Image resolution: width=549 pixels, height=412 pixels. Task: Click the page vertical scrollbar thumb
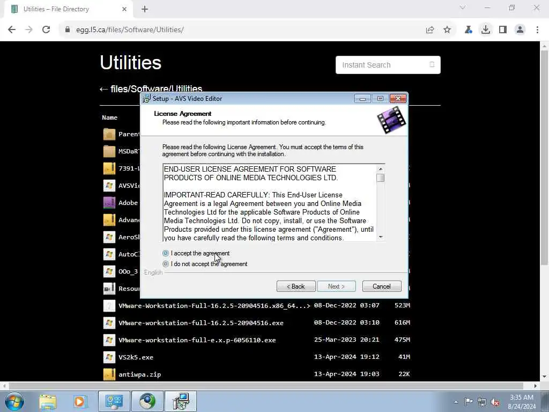pos(545,158)
